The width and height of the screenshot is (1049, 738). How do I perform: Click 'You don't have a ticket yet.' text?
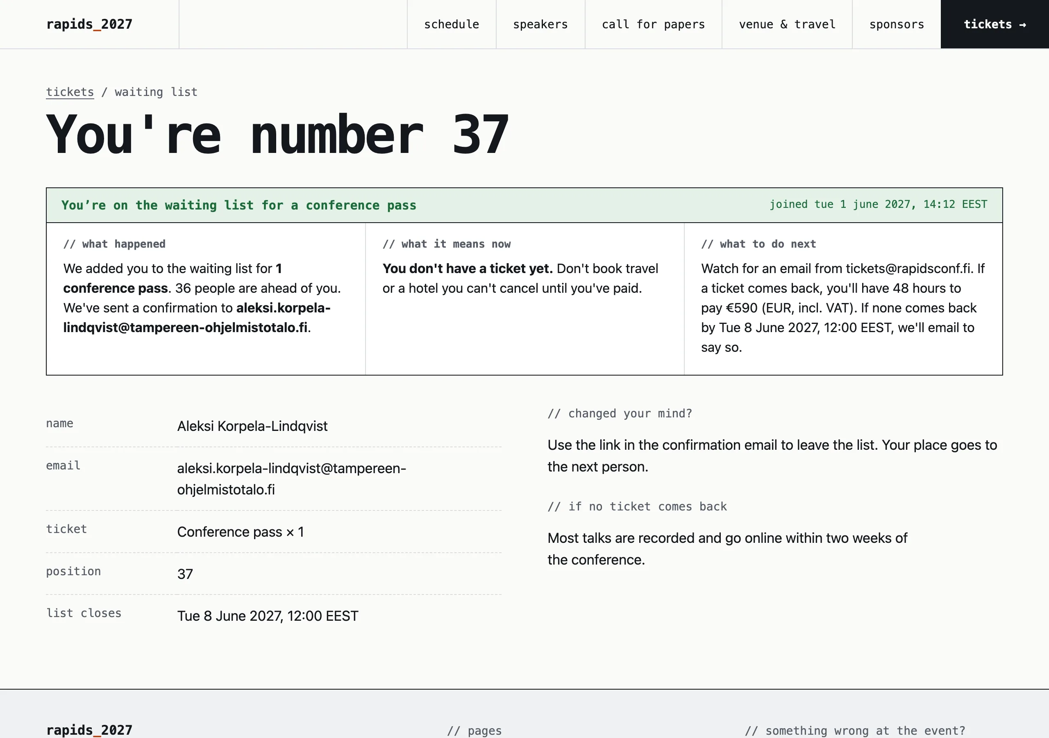tap(468, 269)
